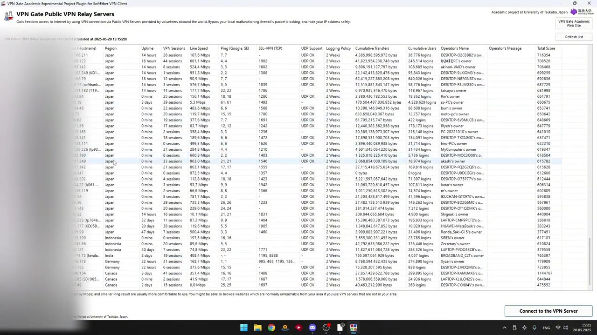The image size is (597, 335).
Task: Select the Ronda_Saki-G15's owner server
Action: pos(317,232)
